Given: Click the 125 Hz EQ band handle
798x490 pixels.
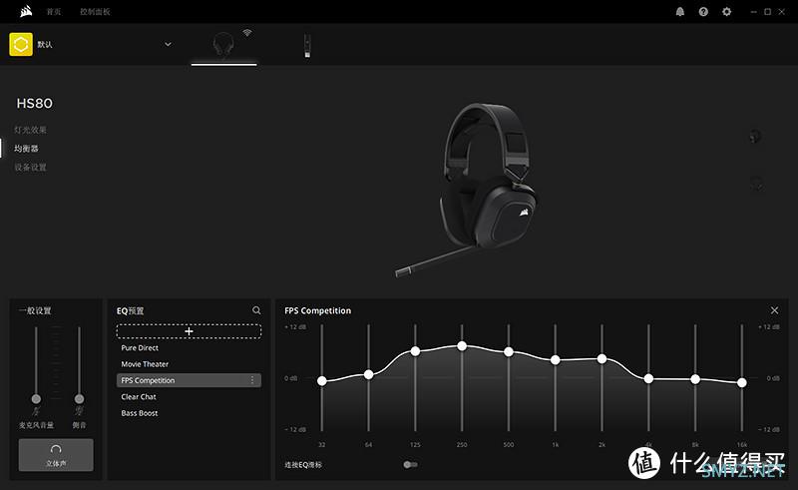Looking at the screenshot, I should click(x=415, y=351).
